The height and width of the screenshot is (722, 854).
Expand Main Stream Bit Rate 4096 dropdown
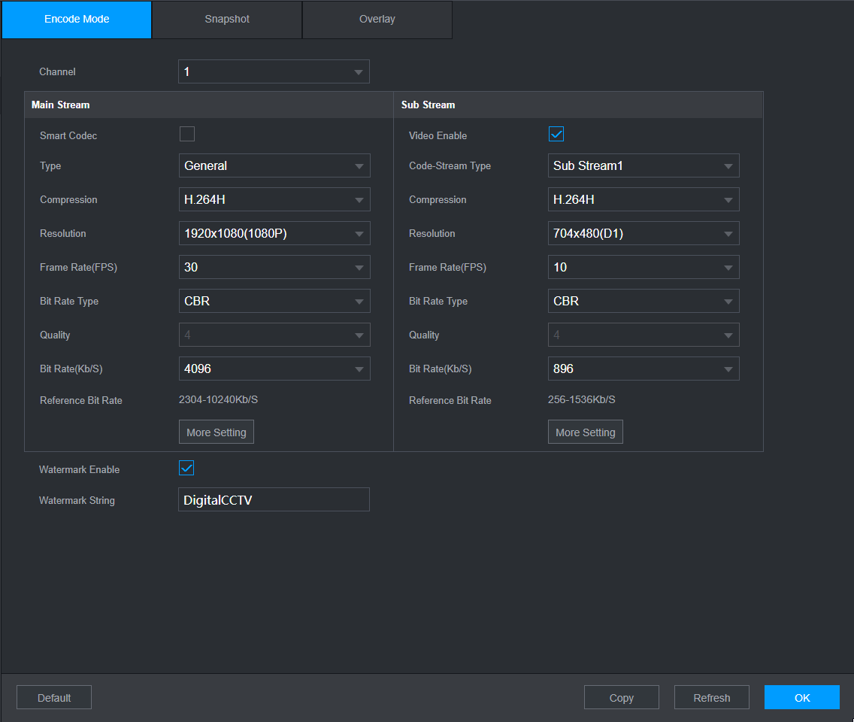coord(274,369)
